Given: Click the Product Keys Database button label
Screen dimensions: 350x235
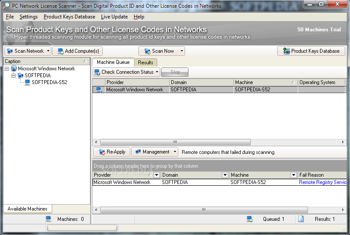Looking at the screenshot, I should click(x=315, y=51).
